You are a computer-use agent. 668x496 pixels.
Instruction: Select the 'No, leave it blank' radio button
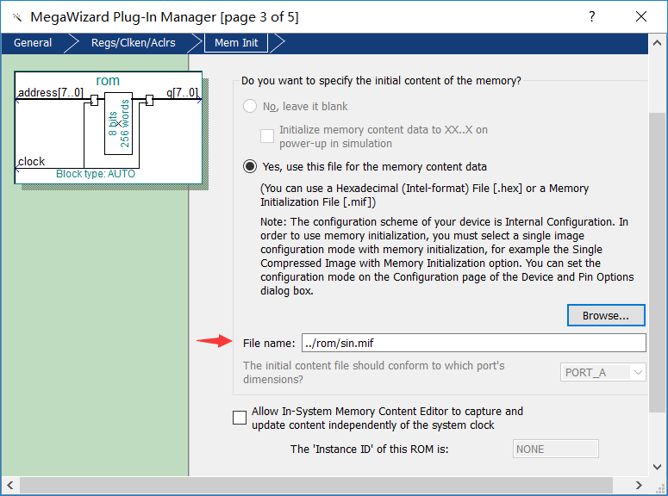[x=250, y=106]
